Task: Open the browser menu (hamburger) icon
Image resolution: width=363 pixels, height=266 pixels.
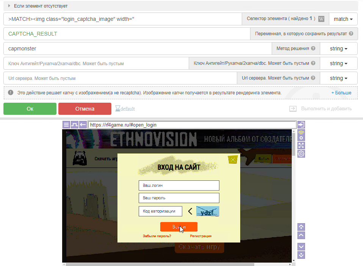Action: [66, 125]
